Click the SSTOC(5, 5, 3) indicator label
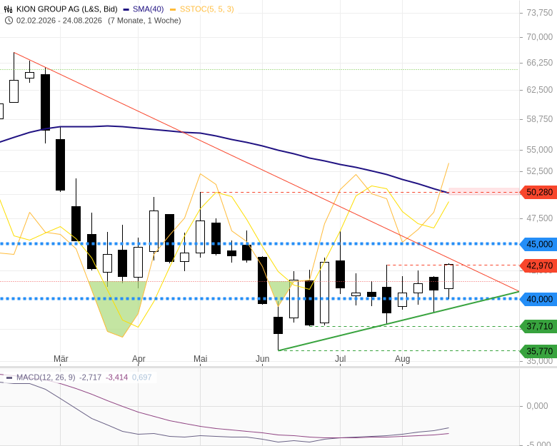 (207, 9)
